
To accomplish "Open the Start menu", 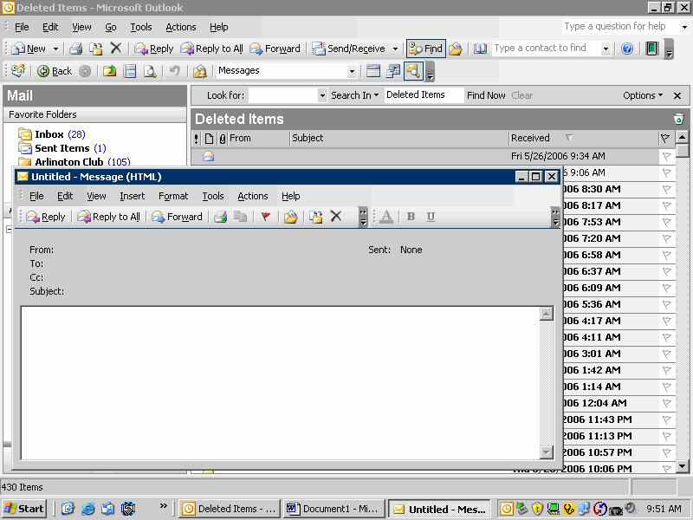I will point(25,509).
